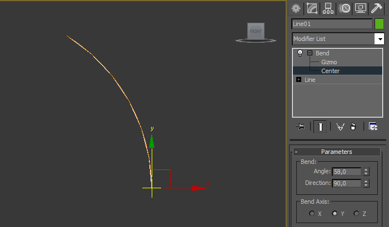Select X as the bend axis
Image resolution: width=389 pixels, height=227 pixels.
coord(312,213)
